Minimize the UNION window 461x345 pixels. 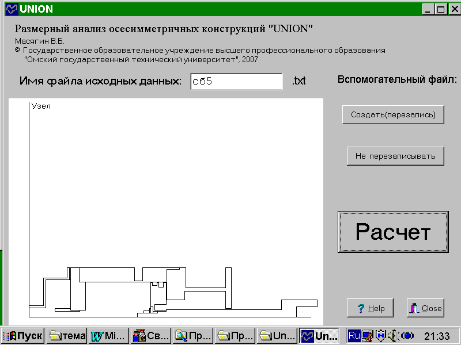tap(428, 9)
